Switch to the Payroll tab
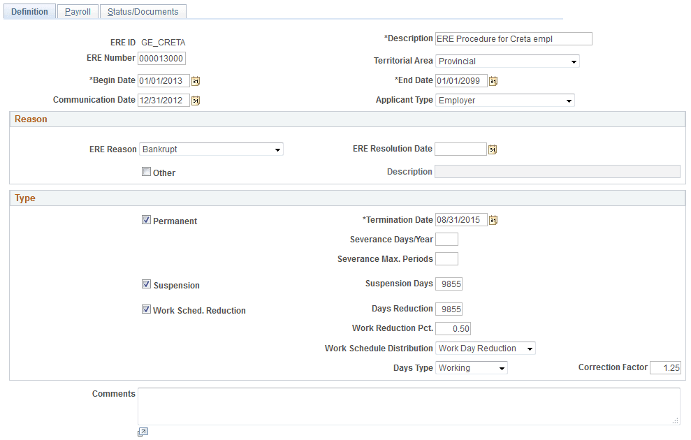691x440 pixels. pos(78,11)
